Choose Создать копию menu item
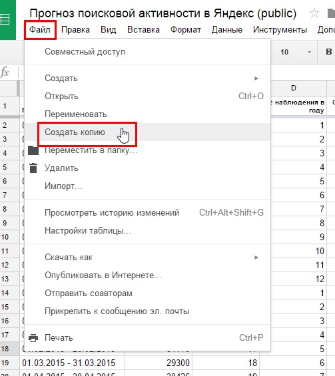This screenshot has height=376, width=335. tap(148, 132)
